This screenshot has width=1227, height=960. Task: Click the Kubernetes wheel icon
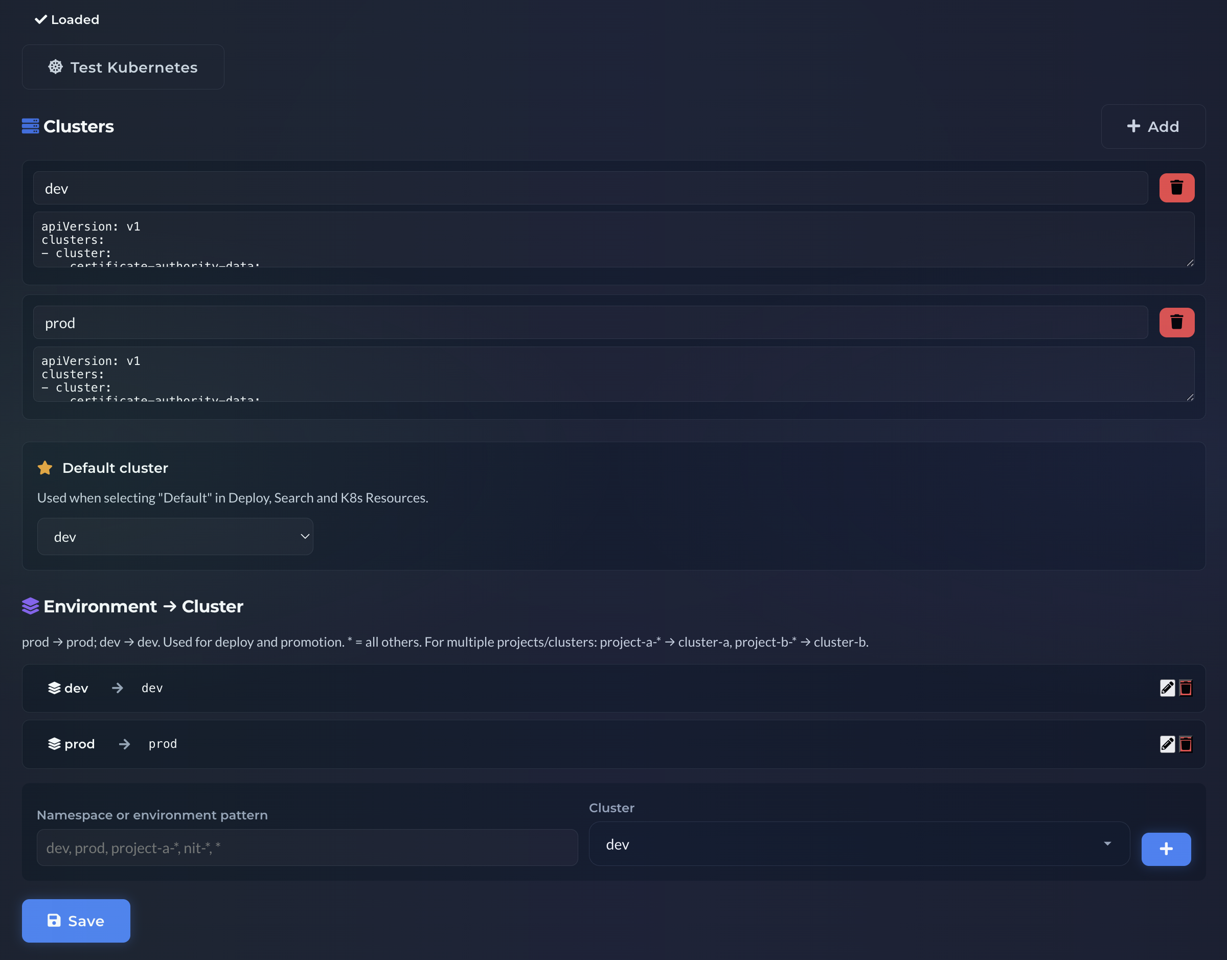pyautogui.click(x=55, y=67)
